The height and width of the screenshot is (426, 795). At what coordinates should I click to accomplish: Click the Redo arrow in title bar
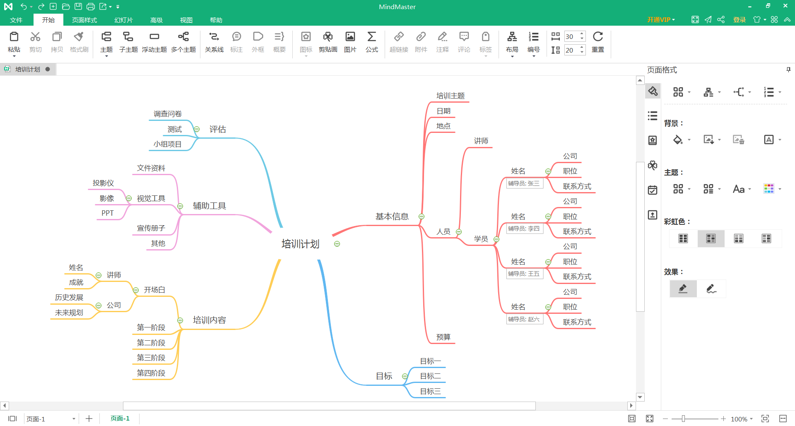(x=41, y=7)
